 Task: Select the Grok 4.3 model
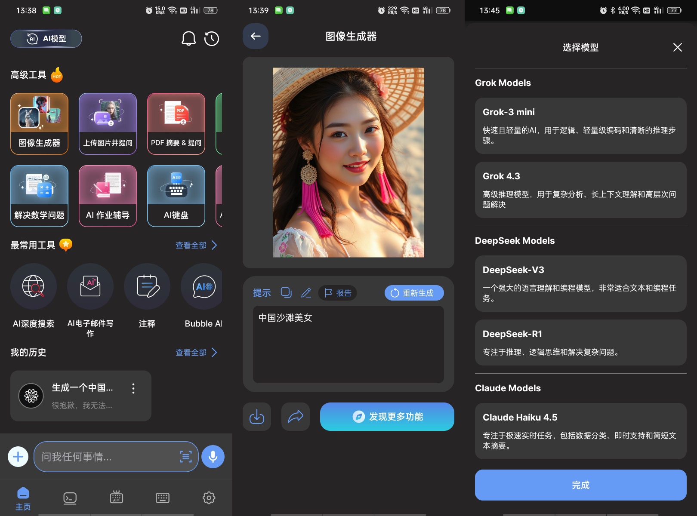pyautogui.click(x=581, y=190)
